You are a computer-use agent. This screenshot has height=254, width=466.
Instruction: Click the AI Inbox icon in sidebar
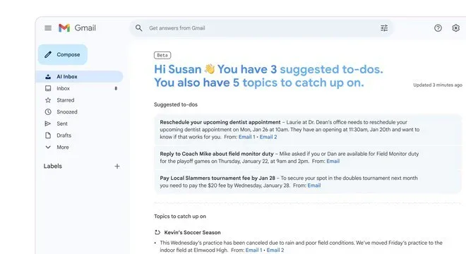point(48,77)
